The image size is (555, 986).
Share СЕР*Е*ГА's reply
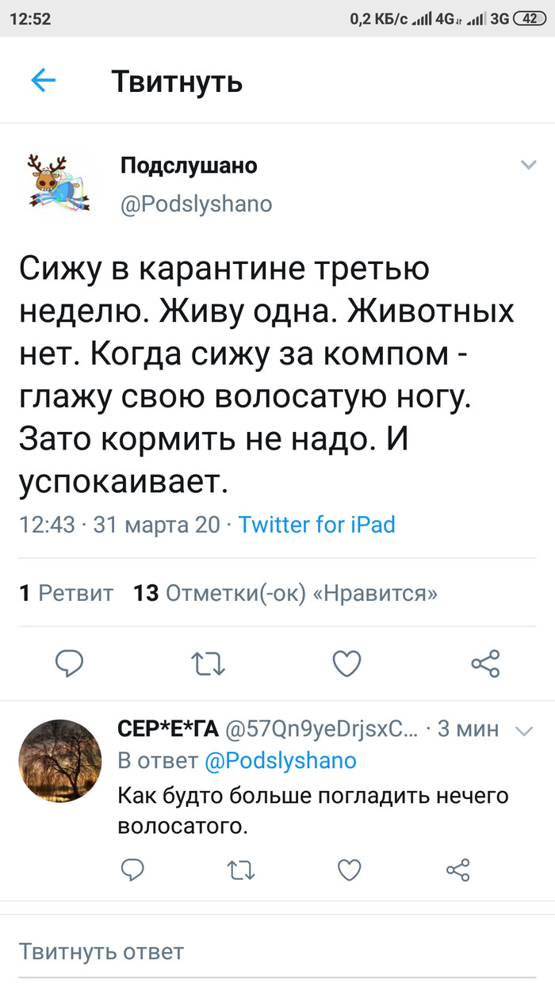458,870
